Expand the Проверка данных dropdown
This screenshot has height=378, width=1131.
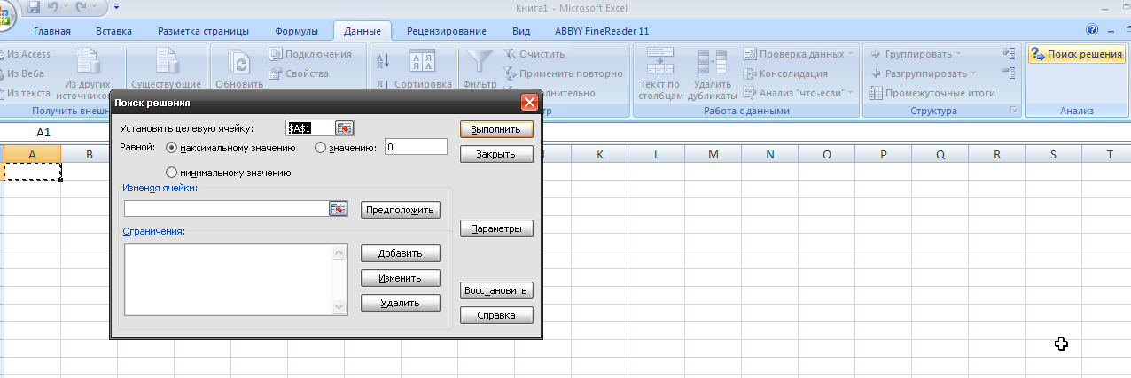(x=850, y=54)
